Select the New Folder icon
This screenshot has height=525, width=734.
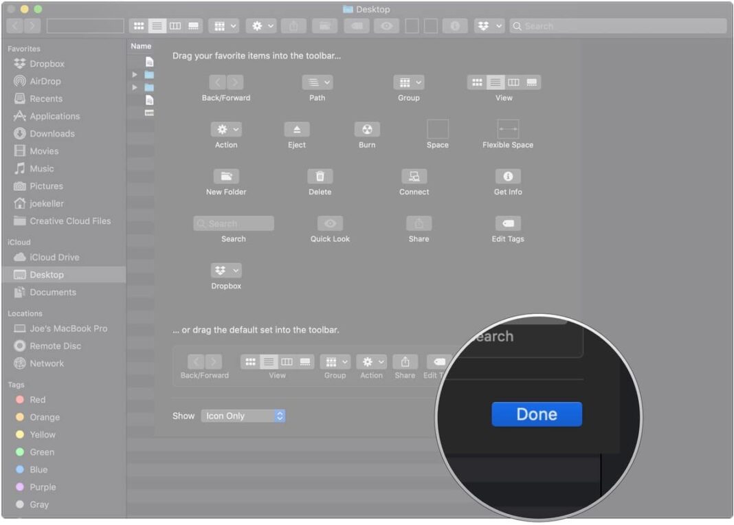click(225, 176)
